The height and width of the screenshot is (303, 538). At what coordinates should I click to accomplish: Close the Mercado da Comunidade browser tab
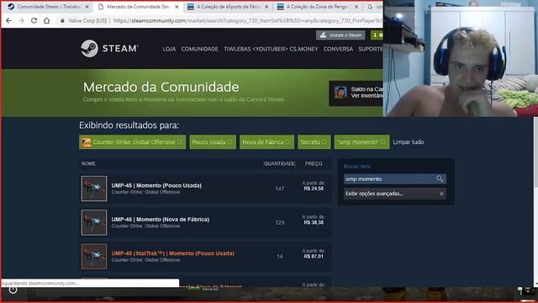pyautogui.click(x=177, y=7)
